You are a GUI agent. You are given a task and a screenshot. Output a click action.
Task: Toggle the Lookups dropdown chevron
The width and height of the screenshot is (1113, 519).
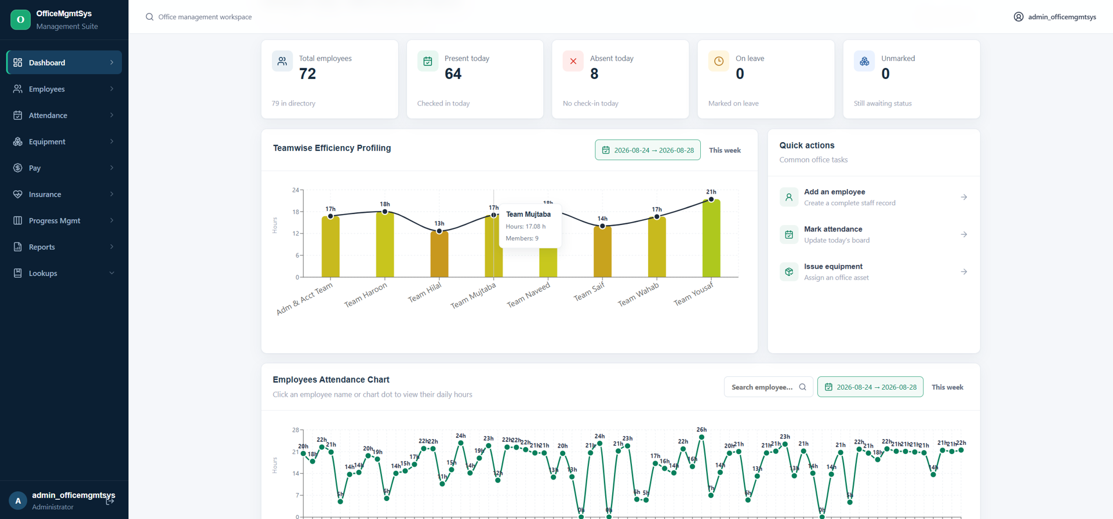[x=112, y=273]
